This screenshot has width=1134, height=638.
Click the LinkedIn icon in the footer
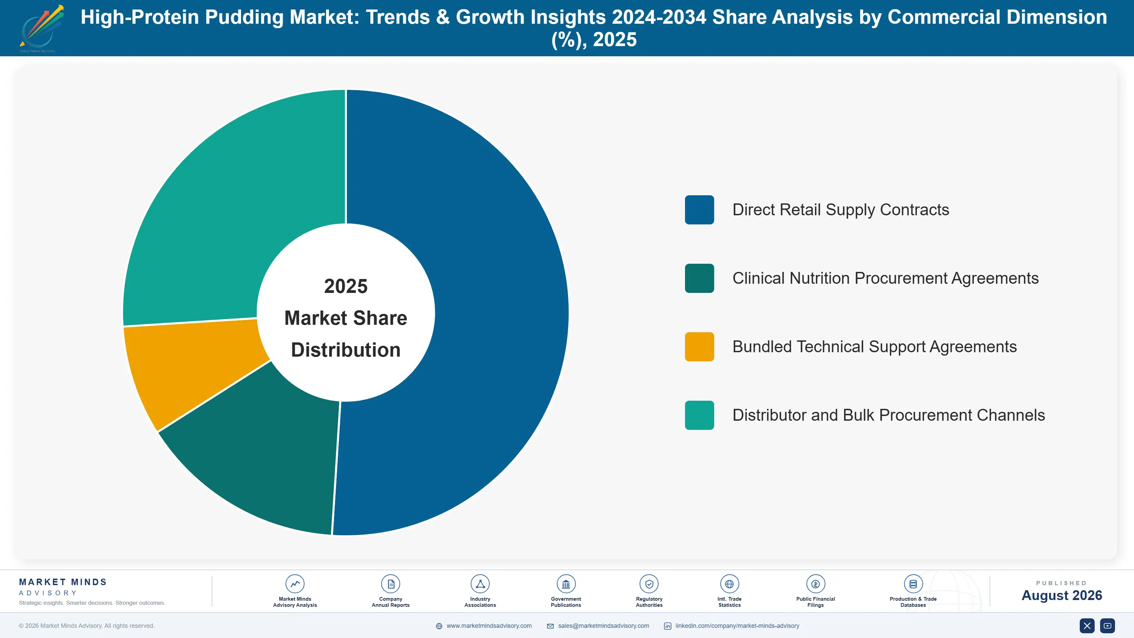(x=667, y=626)
